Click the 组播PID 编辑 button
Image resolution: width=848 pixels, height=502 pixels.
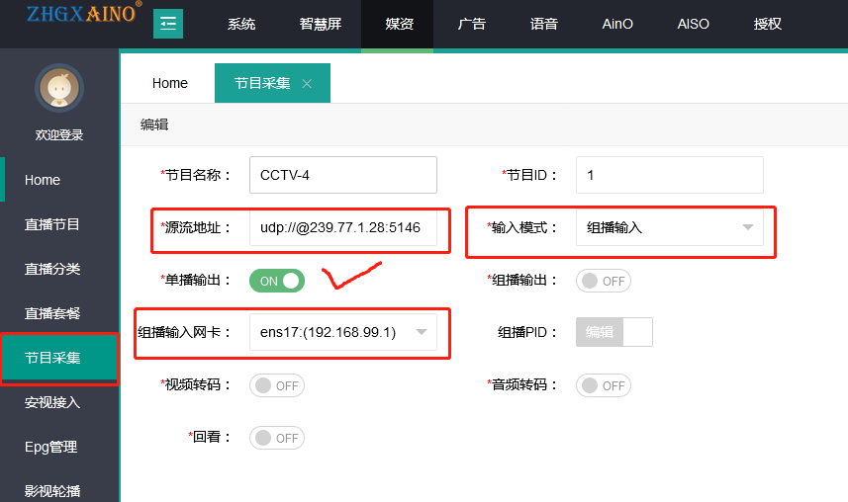(600, 332)
